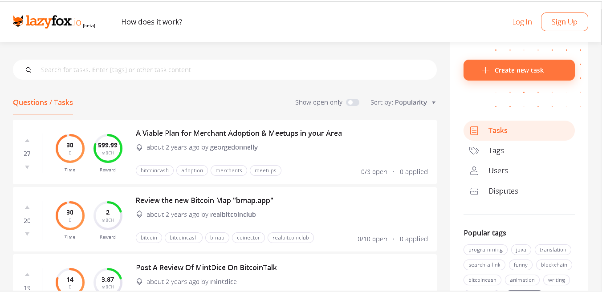The height and width of the screenshot is (292, 602).
Task: Select the funny popular tag
Action: (x=521, y=265)
